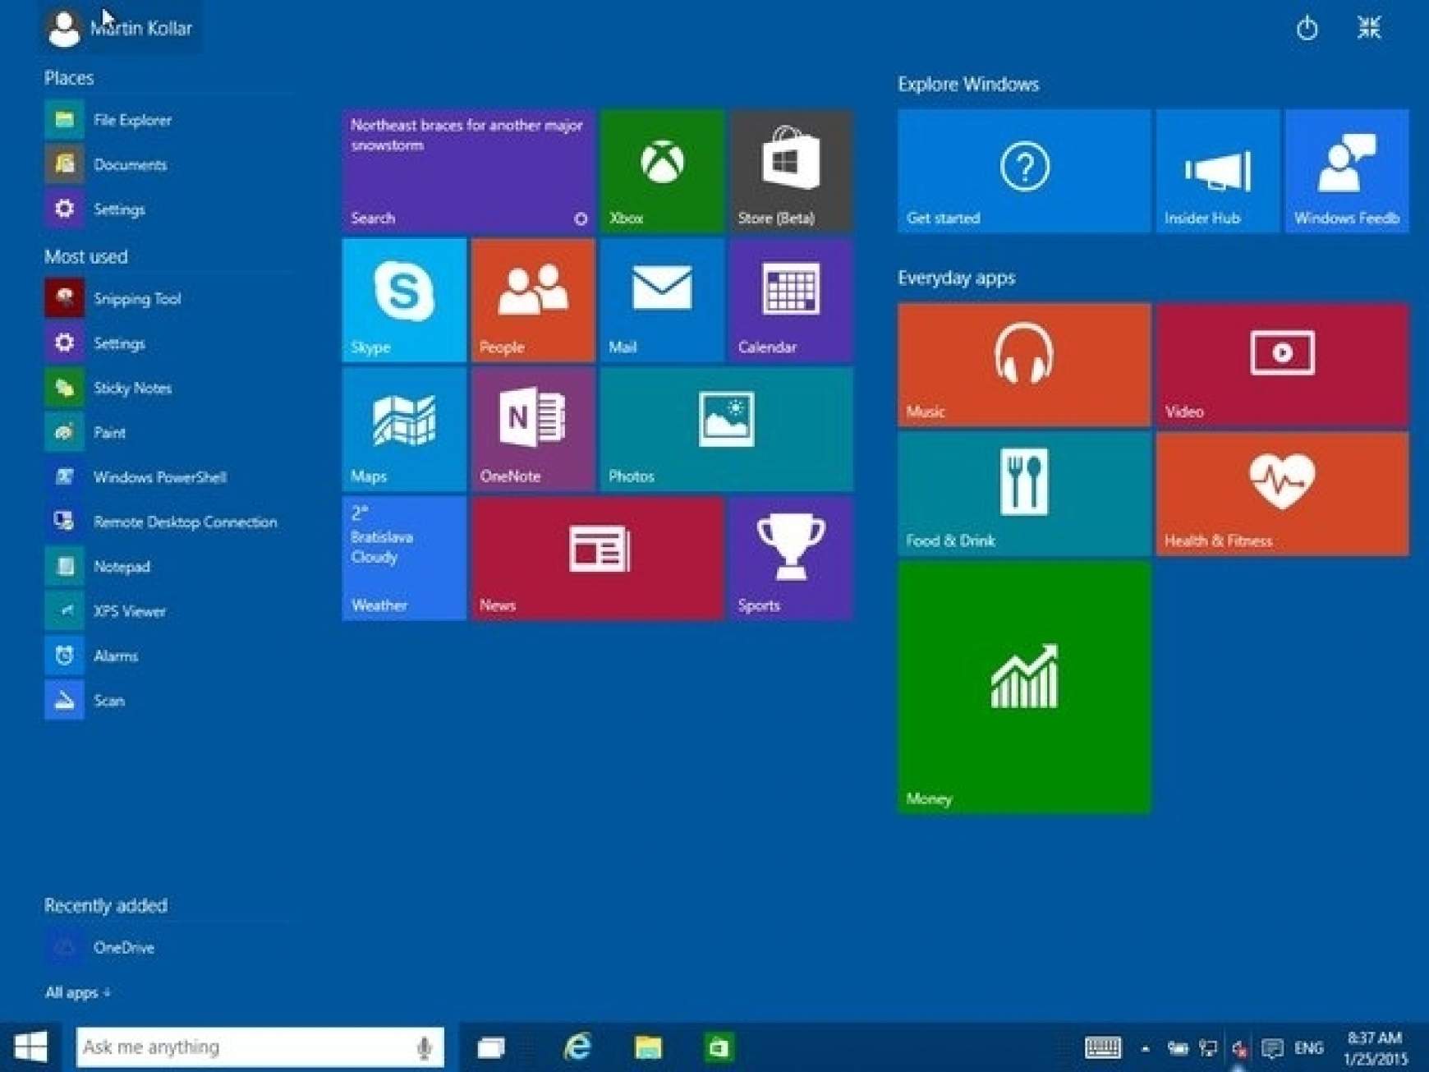Launch Internet Explorer from taskbar
Screen dimensions: 1429x1072
(x=577, y=1047)
